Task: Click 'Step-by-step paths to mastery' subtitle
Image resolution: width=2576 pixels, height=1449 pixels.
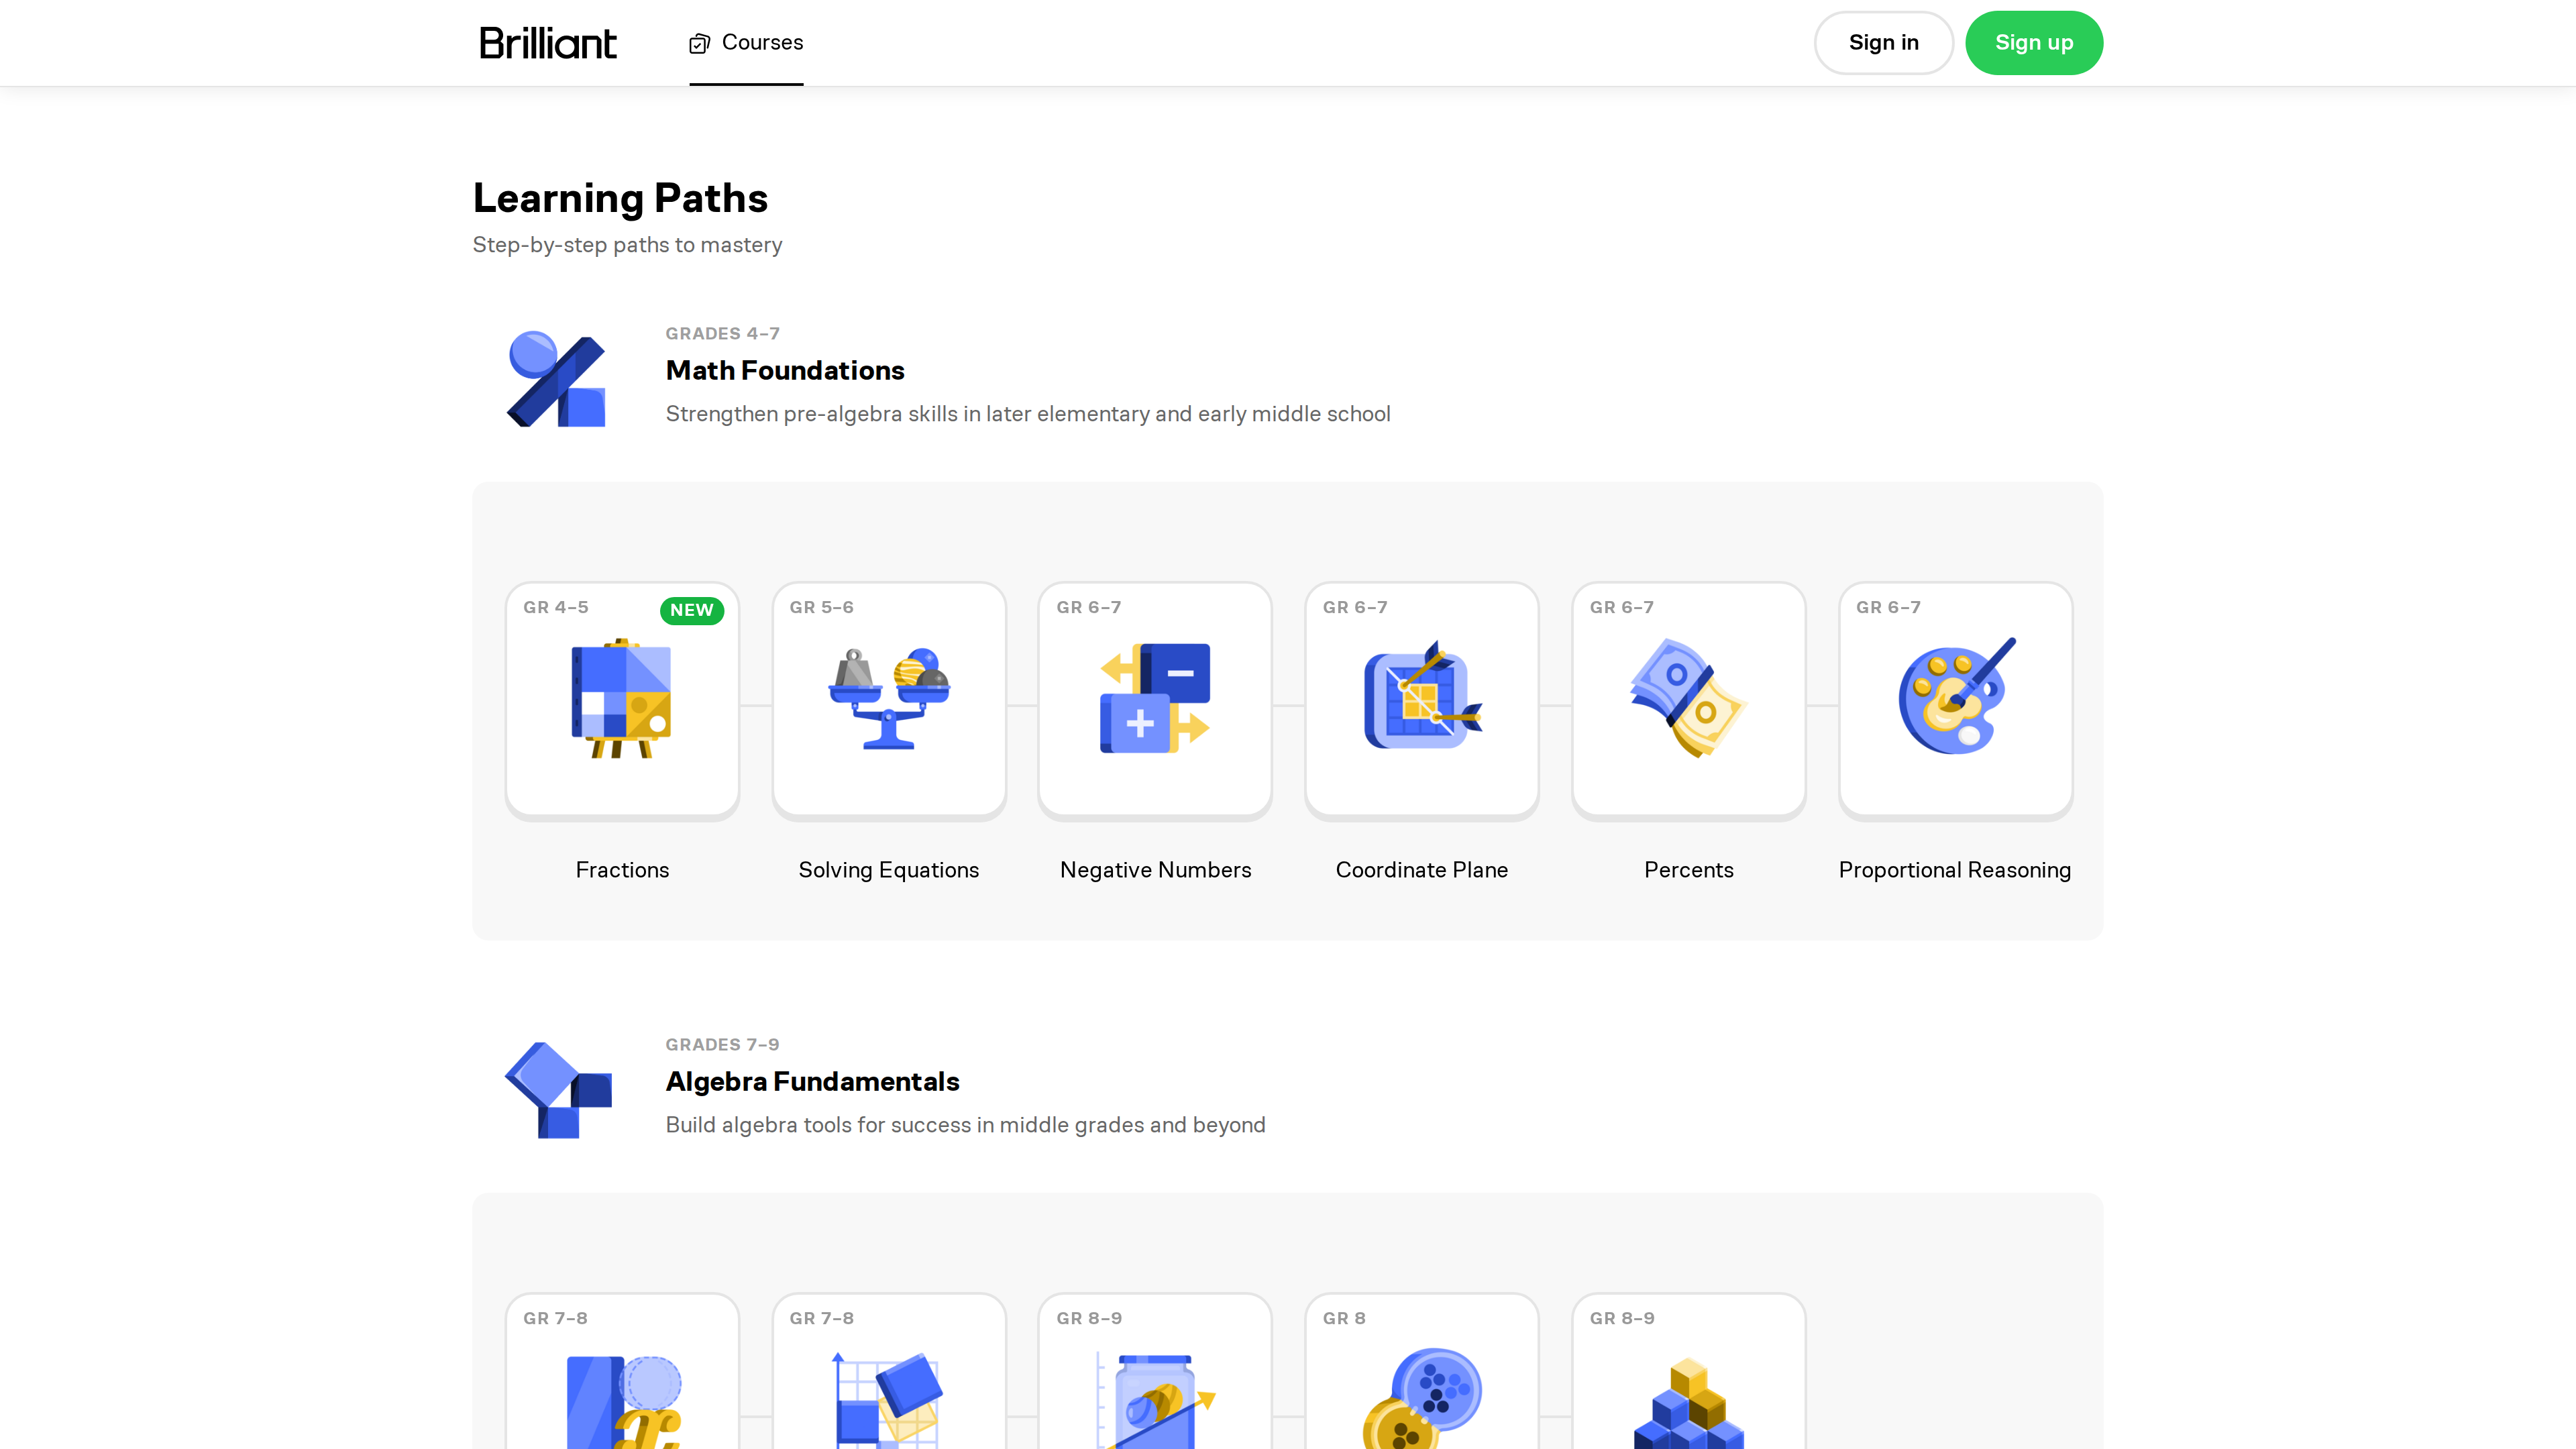Action: click(627, 245)
